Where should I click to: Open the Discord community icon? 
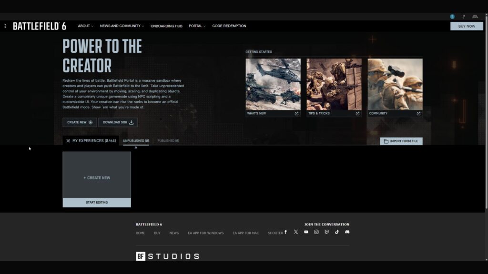pyautogui.click(x=348, y=232)
